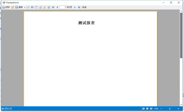
Task: Select two pages zoom icon in status bar
Action: pyautogui.click(x=151, y=109)
